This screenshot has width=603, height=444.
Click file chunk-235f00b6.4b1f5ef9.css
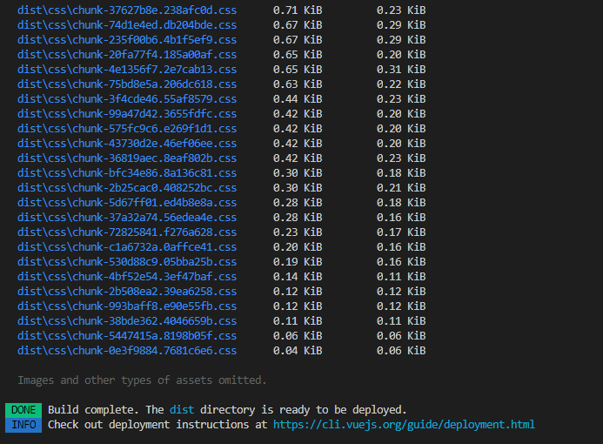point(127,40)
